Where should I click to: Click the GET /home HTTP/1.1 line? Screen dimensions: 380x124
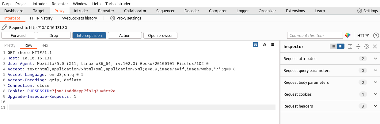coord(30,53)
